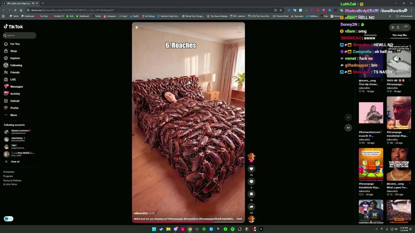Switch to the Comments tab
The height and width of the screenshot is (233, 415).
click(370, 35)
